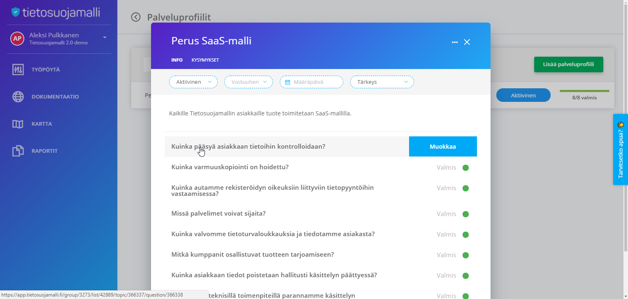Click Valmis label on Mitkä kumppanit row

pos(447,255)
